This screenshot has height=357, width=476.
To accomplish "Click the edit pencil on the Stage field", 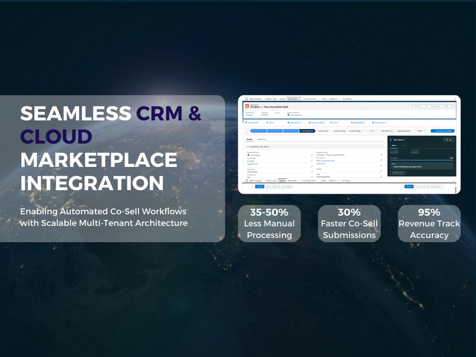I will 381,176.
